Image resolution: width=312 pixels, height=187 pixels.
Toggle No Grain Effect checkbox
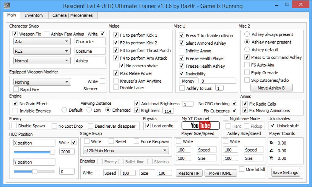pos(15,103)
